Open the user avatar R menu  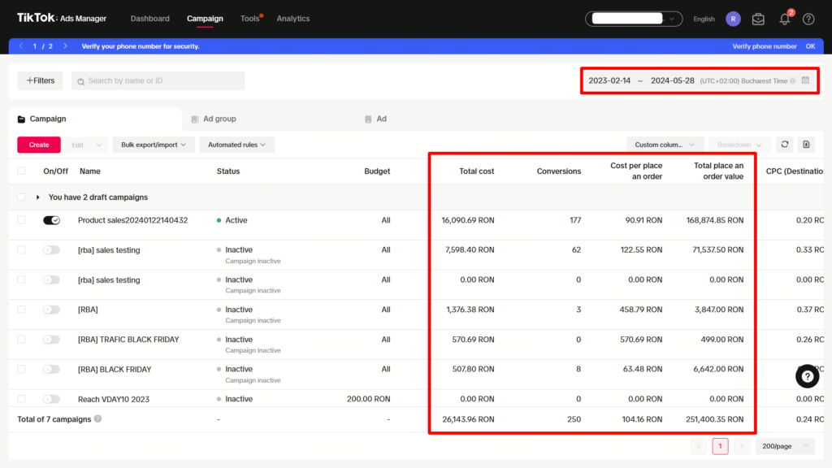[x=733, y=19]
